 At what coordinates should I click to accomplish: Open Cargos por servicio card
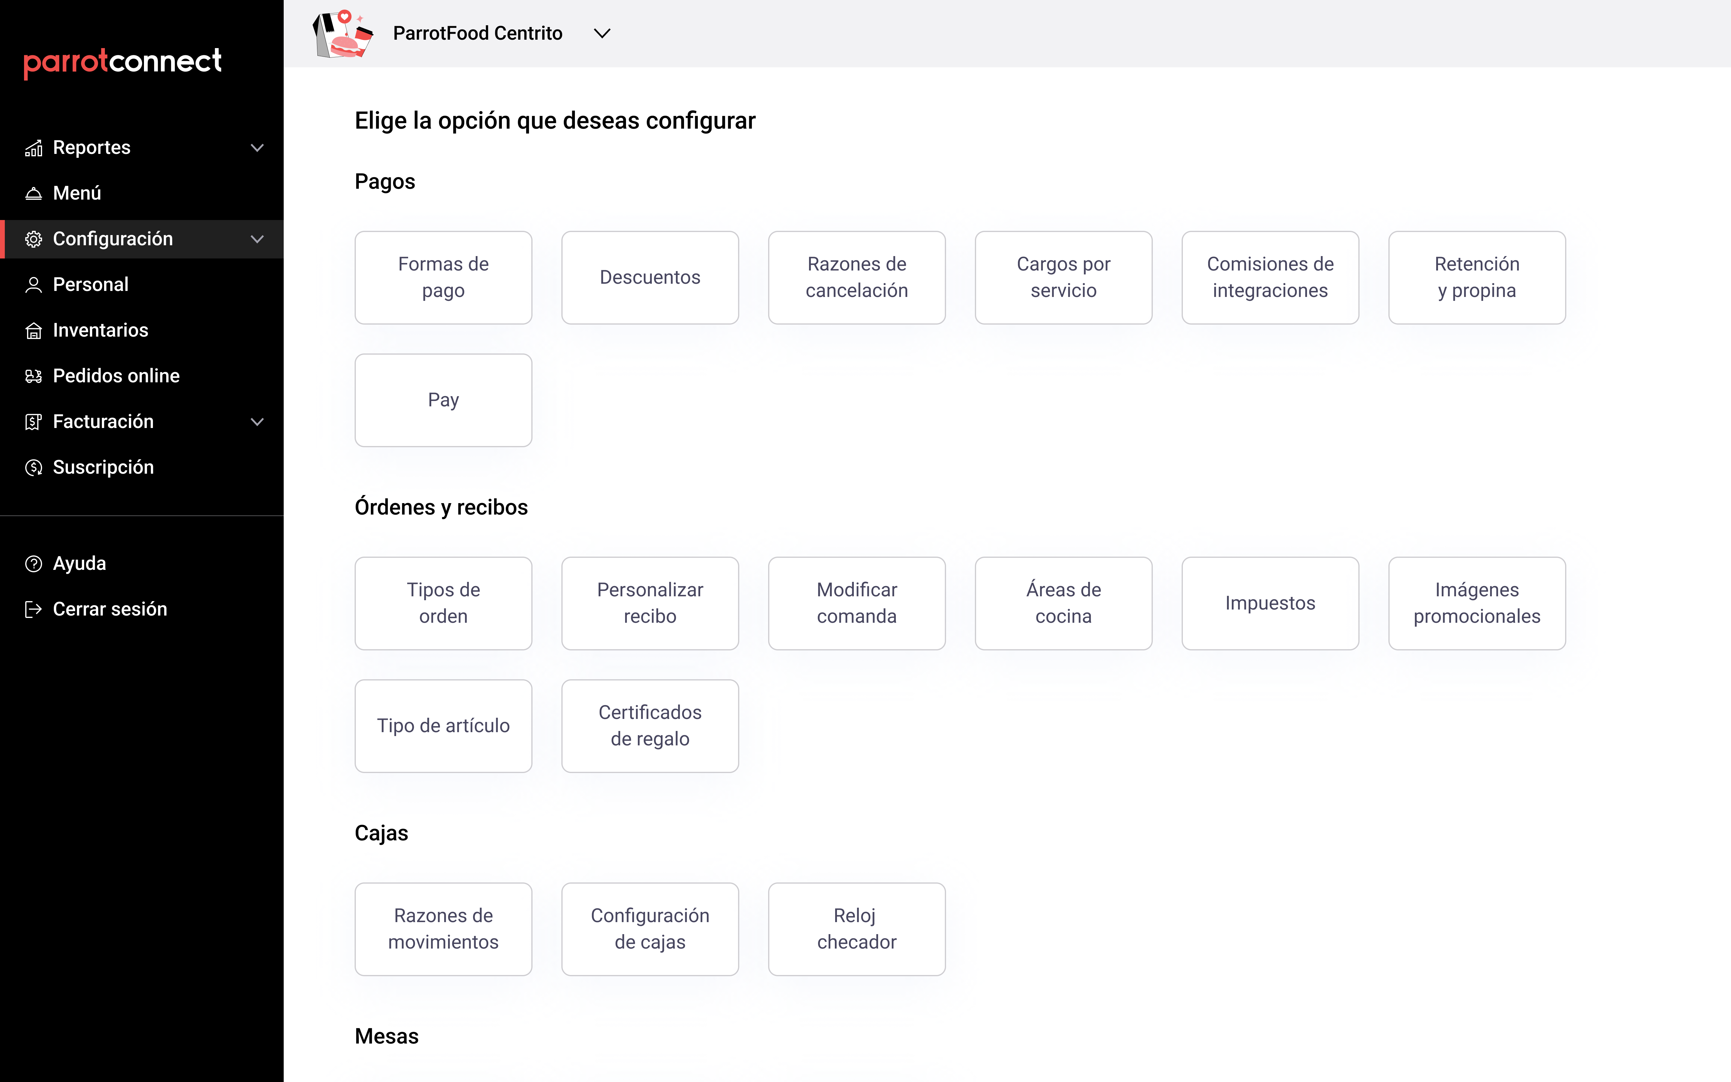pyautogui.click(x=1064, y=278)
